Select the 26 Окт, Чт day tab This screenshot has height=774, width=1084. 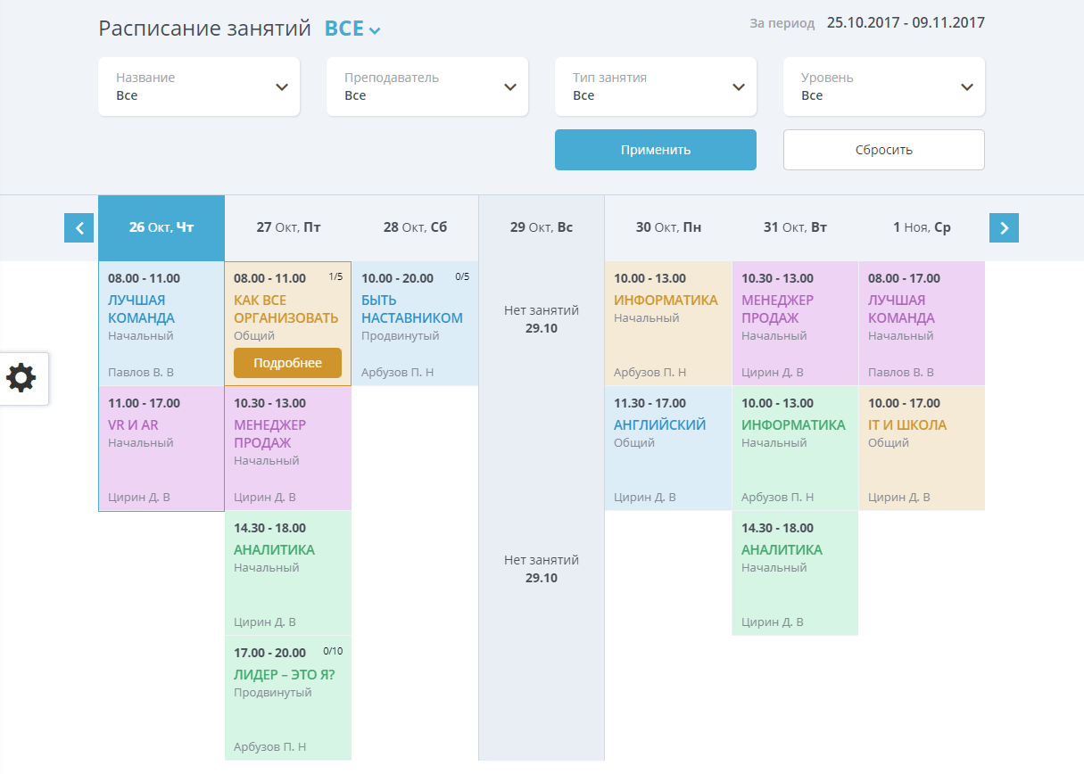pyautogui.click(x=161, y=227)
